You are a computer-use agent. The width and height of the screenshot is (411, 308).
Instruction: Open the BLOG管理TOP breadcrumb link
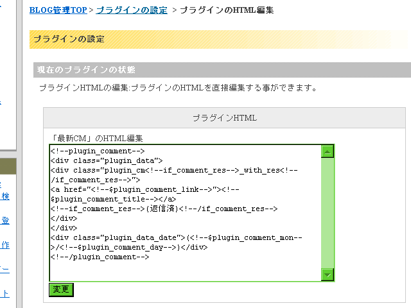58,10
